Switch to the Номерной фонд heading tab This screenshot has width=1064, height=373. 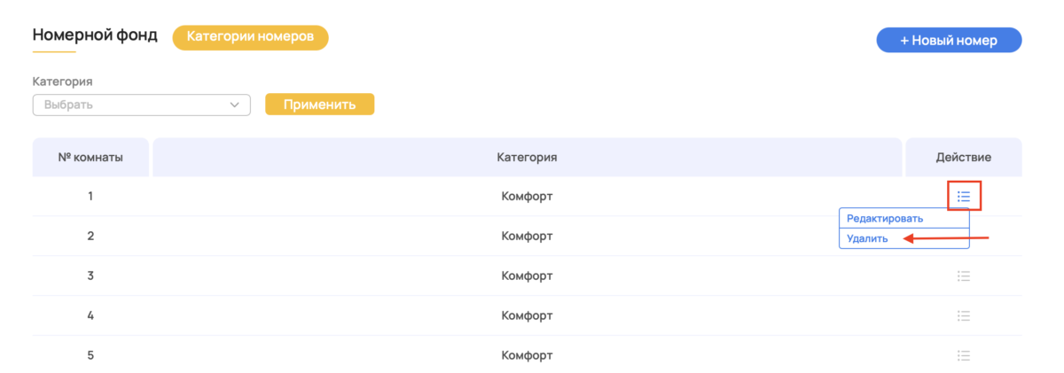pos(95,35)
